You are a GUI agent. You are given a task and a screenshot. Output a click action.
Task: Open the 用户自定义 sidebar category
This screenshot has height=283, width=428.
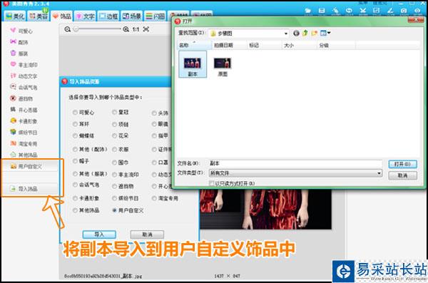[30, 166]
